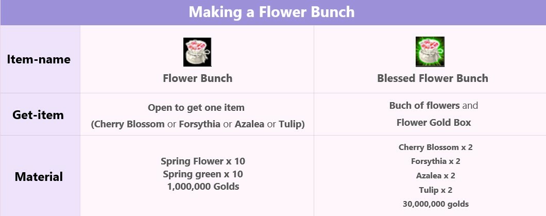This screenshot has height=216, width=546.
Task: Click the glowing Blessed Flower Bunch icon
Action: 430,52
